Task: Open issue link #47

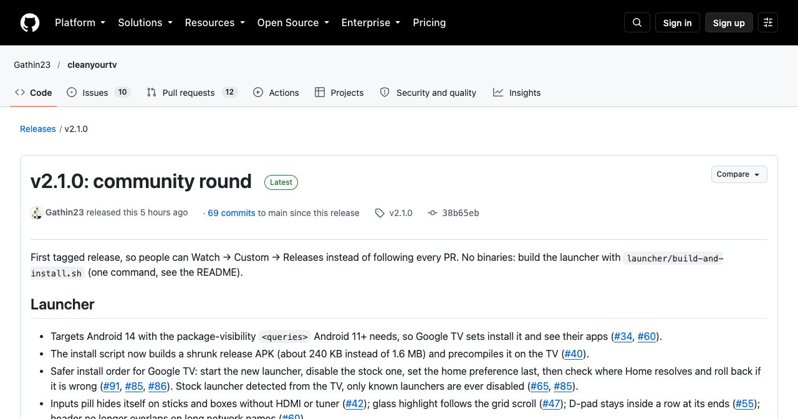Action: pos(552,403)
